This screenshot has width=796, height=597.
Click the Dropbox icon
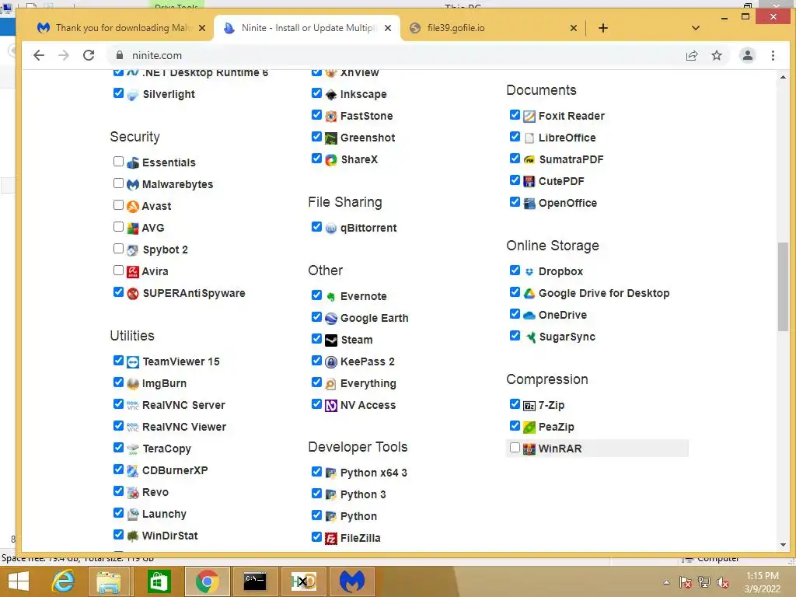pyautogui.click(x=529, y=271)
